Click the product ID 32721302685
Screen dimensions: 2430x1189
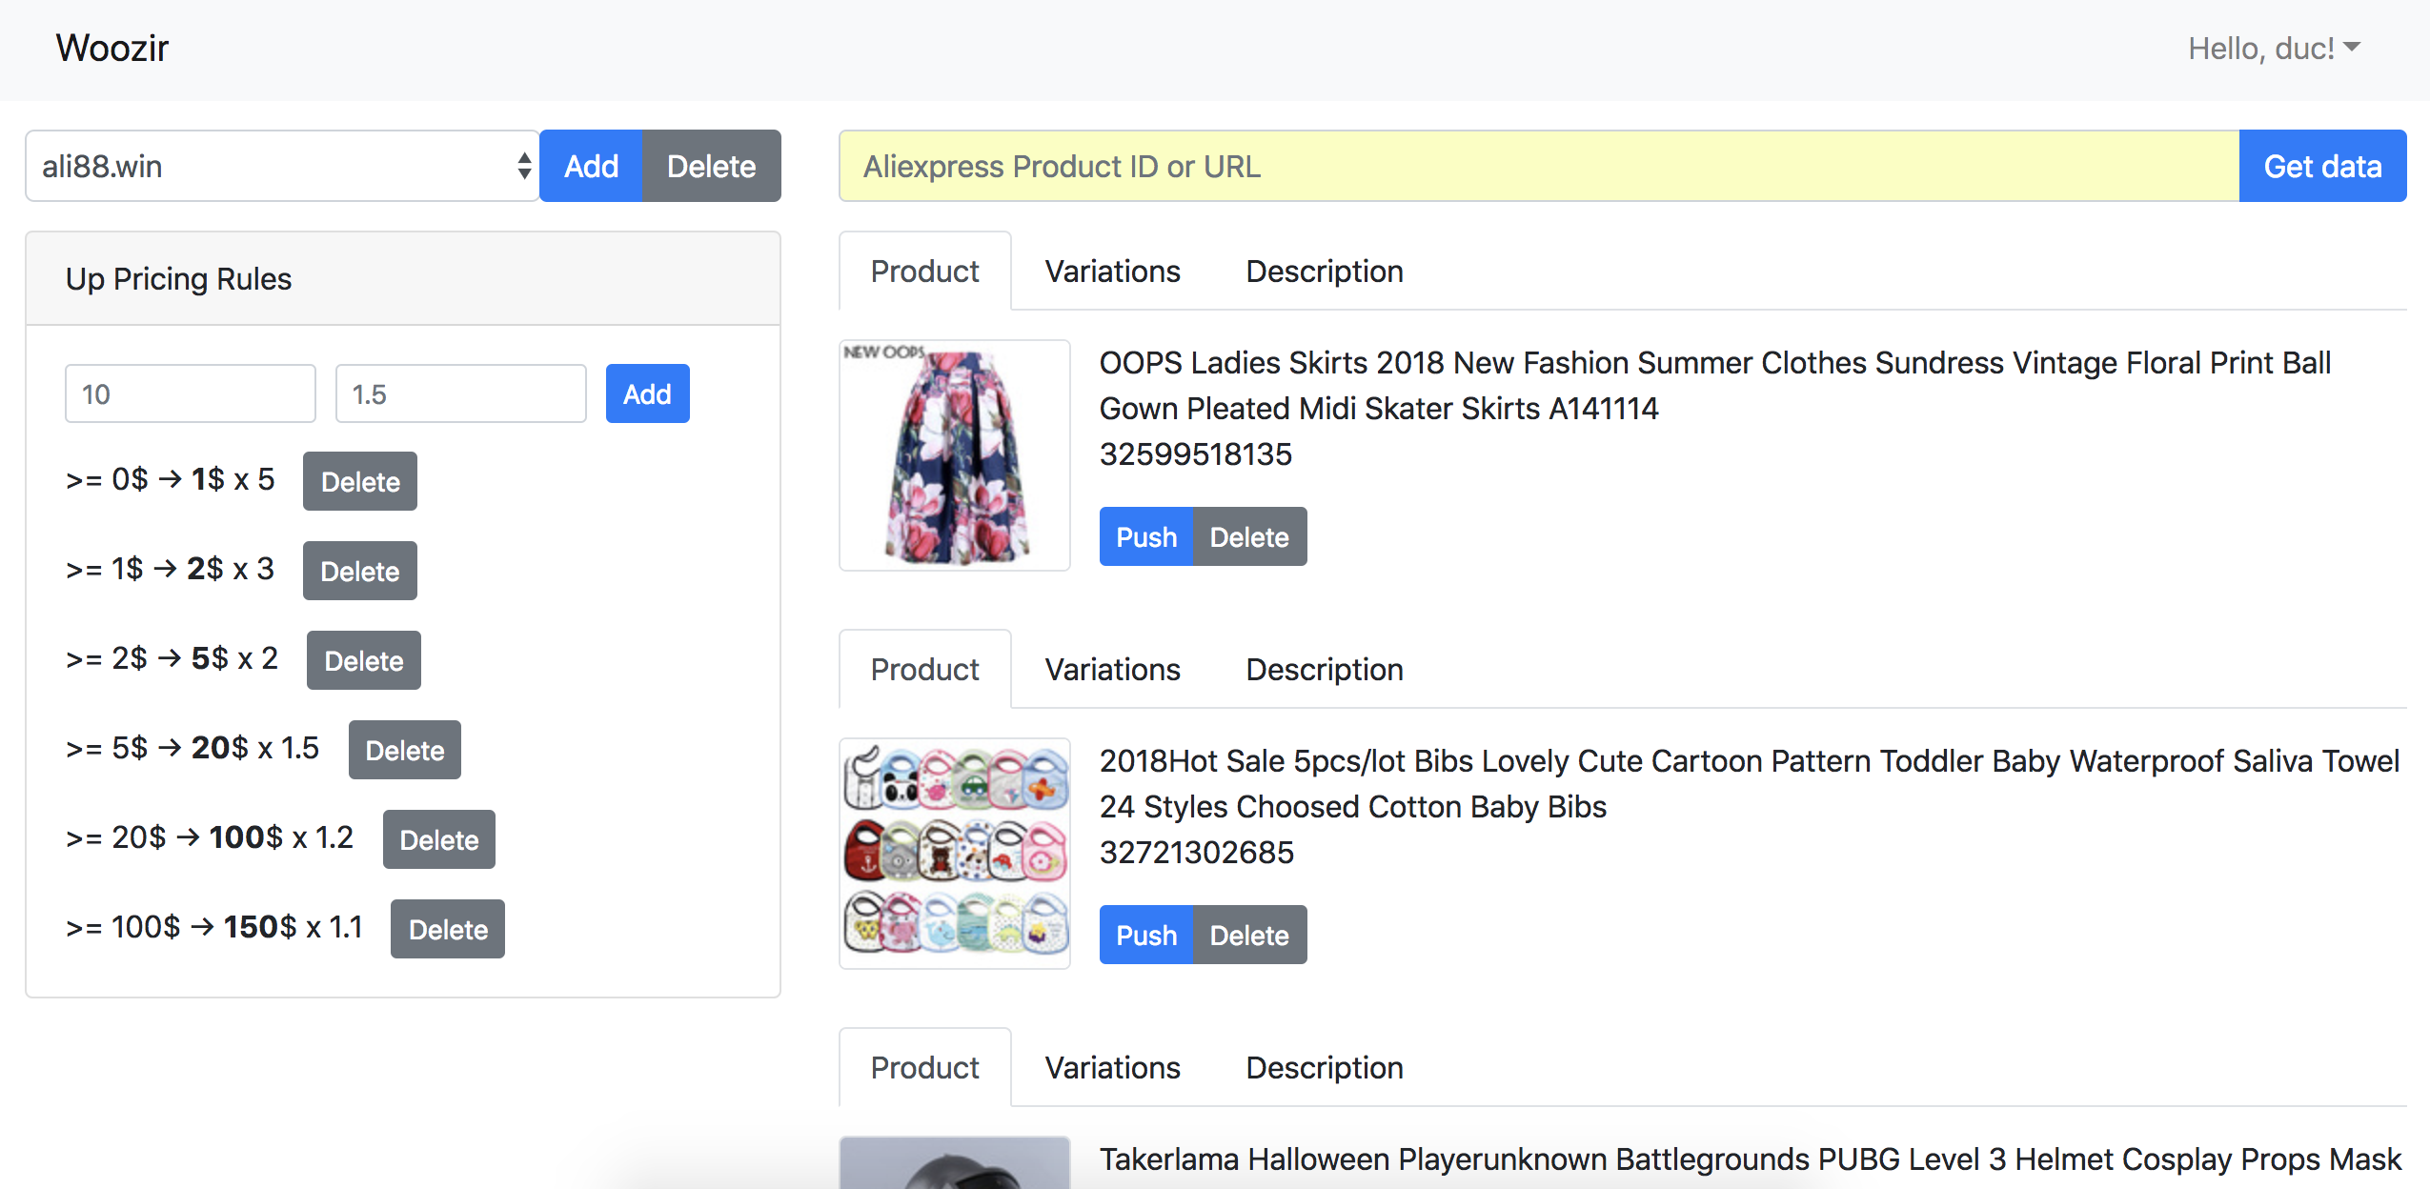pos(1197,853)
